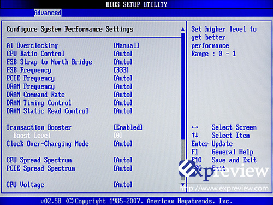273x205 pixels.
Task: Select the CPU Spread Spectrum label
Action: [x=39, y=160]
